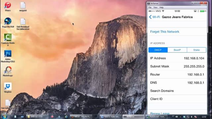Switch to the How to make Jail... taskbar window

tap(111, 117)
